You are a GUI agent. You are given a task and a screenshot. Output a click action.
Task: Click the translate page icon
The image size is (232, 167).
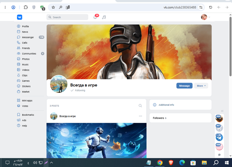click(68, 7)
